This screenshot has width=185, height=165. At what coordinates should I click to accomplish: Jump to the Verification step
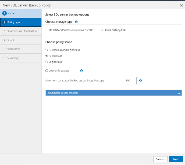14,49
